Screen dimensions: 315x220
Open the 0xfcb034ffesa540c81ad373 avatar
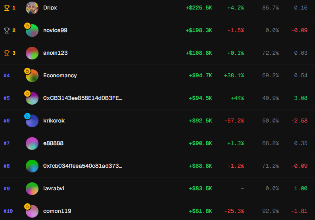coord(32,166)
